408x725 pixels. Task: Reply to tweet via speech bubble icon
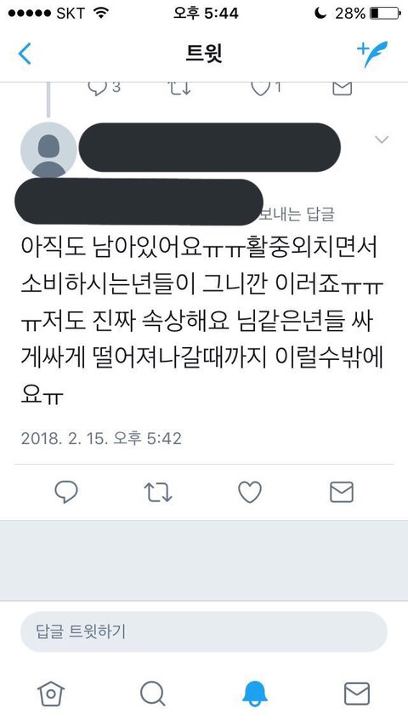[x=66, y=492]
